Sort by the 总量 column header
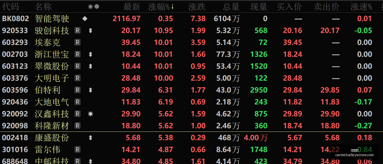 point(231,7)
